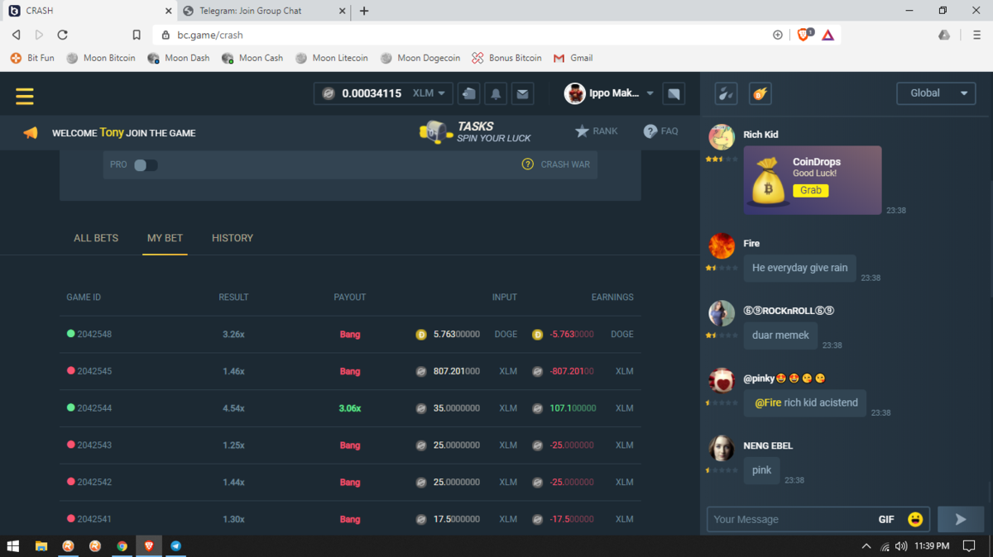Open the mail envelope inbox
993x557 pixels.
pos(522,94)
